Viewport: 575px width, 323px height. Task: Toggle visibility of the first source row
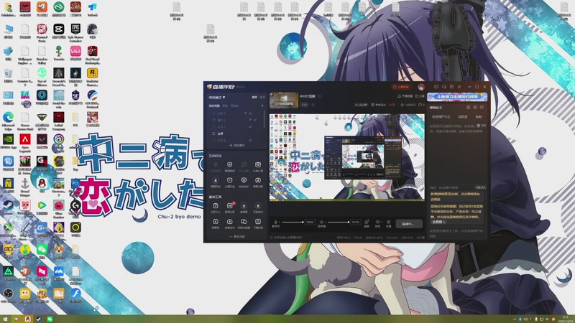(250, 113)
